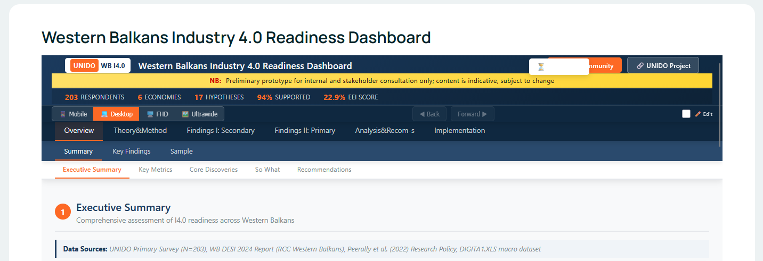Go to the Implementation tab
The height and width of the screenshot is (261, 763).
[x=459, y=130]
